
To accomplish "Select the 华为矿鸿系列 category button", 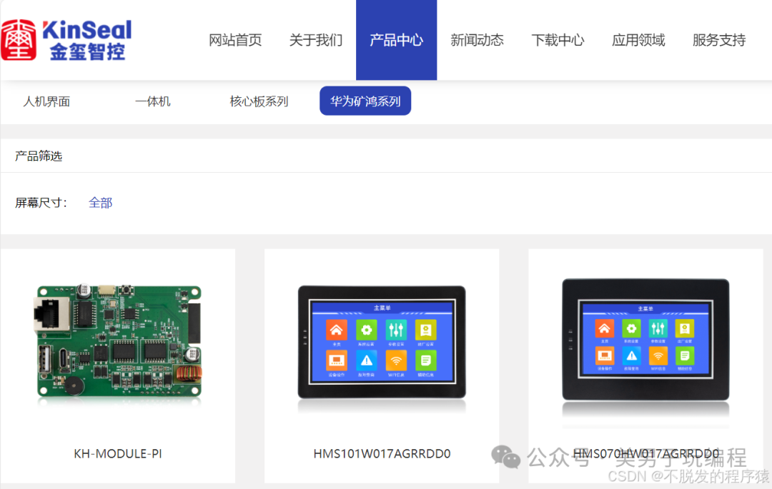I will [x=365, y=101].
